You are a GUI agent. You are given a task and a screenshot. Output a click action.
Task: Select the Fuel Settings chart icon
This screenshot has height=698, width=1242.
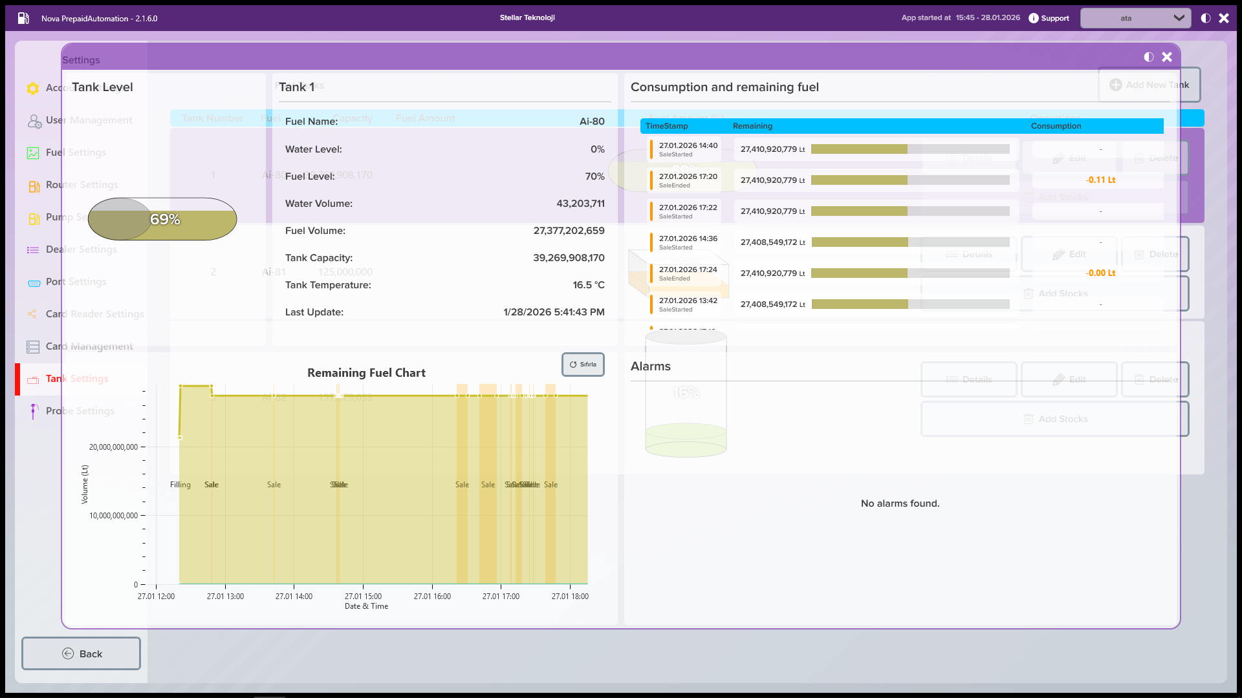click(x=33, y=153)
